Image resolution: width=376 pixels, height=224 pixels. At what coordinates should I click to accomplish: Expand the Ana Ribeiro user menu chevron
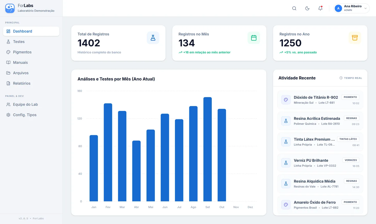click(366, 8)
